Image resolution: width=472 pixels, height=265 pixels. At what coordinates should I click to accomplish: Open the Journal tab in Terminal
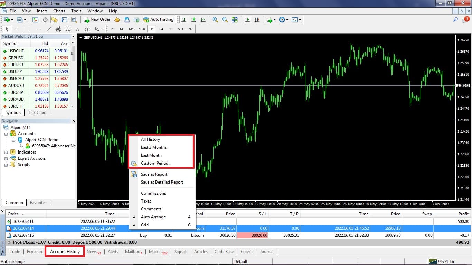tap(267, 252)
